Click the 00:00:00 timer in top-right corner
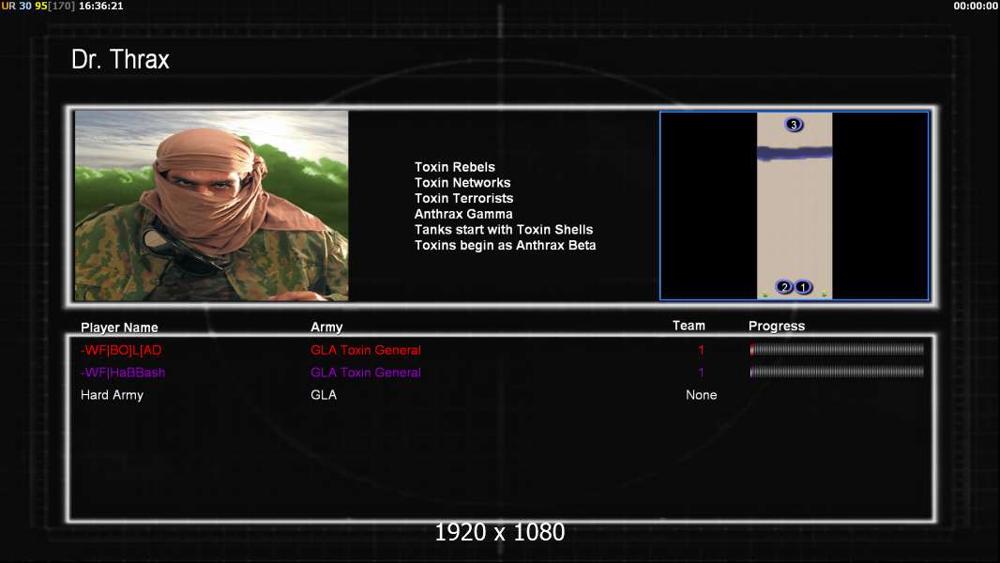 click(x=976, y=6)
